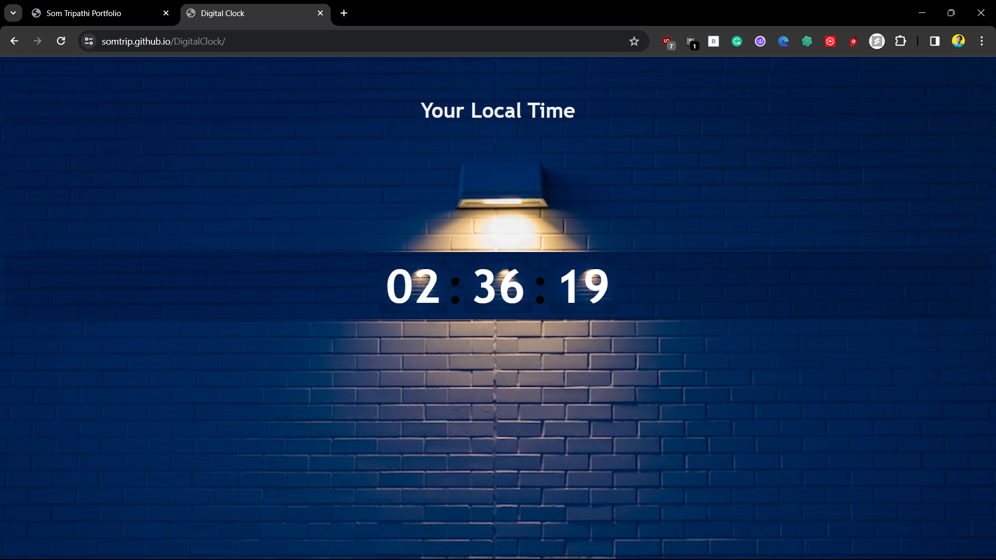Minimize the Chrome window
The height and width of the screenshot is (560, 996).
pyautogui.click(x=922, y=13)
